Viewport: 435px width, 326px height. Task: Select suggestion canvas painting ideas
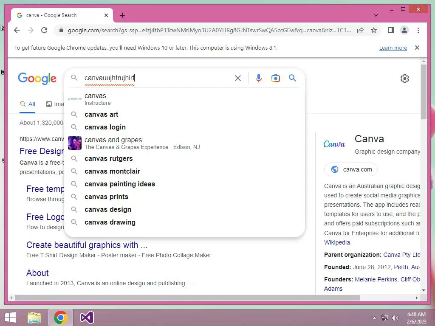(184, 184)
